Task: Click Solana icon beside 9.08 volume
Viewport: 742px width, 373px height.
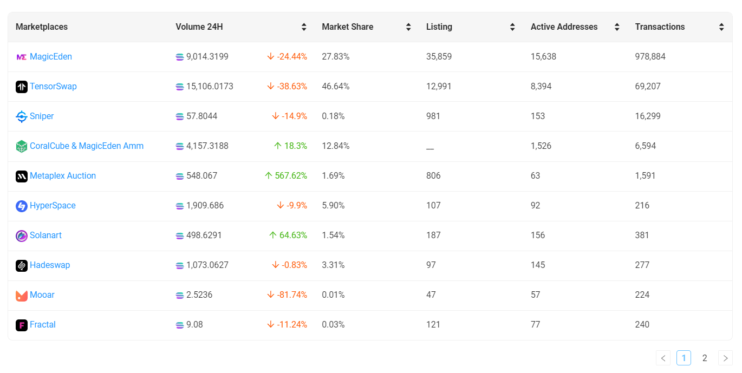Action: pyautogui.click(x=180, y=325)
